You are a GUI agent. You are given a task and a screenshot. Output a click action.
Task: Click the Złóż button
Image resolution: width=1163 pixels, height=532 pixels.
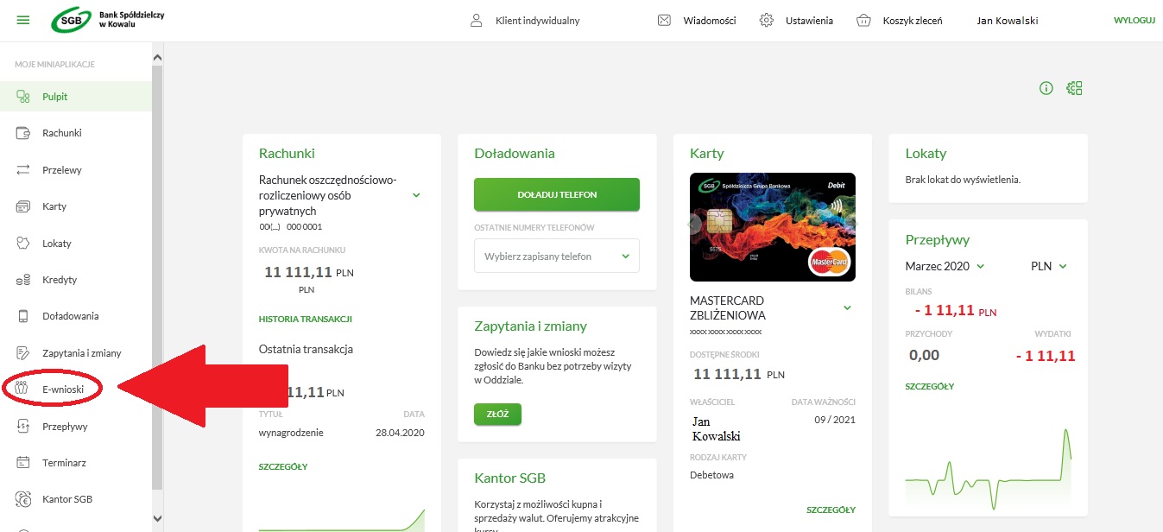point(497,415)
